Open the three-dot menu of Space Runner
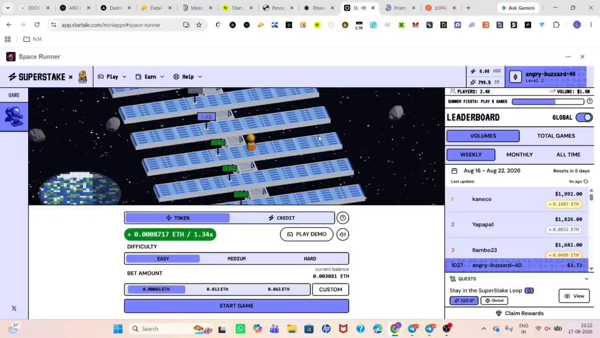 click(x=568, y=57)
